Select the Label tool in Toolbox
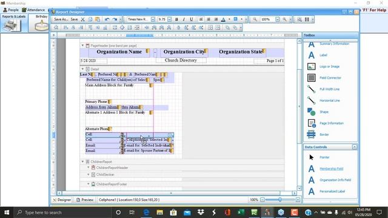The width and height of the screenshot is (388, 218). click(323, 55)
